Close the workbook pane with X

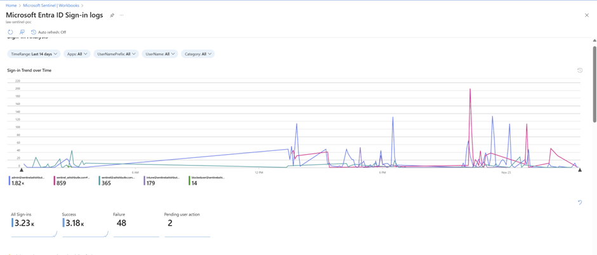586,15
